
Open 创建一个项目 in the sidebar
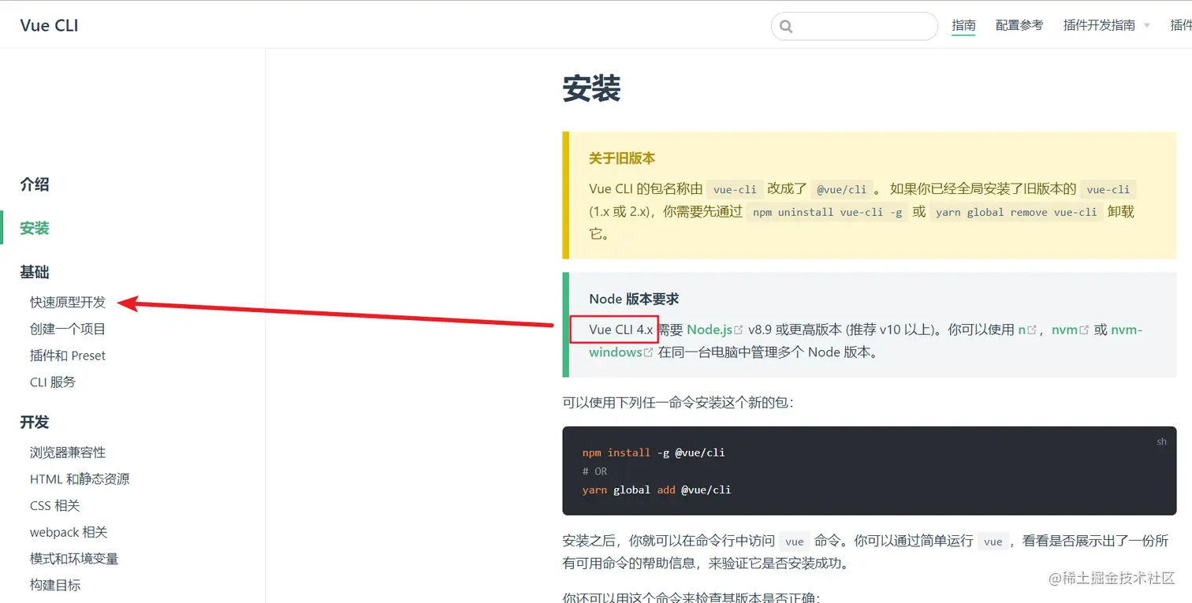[x=69, y=329]
